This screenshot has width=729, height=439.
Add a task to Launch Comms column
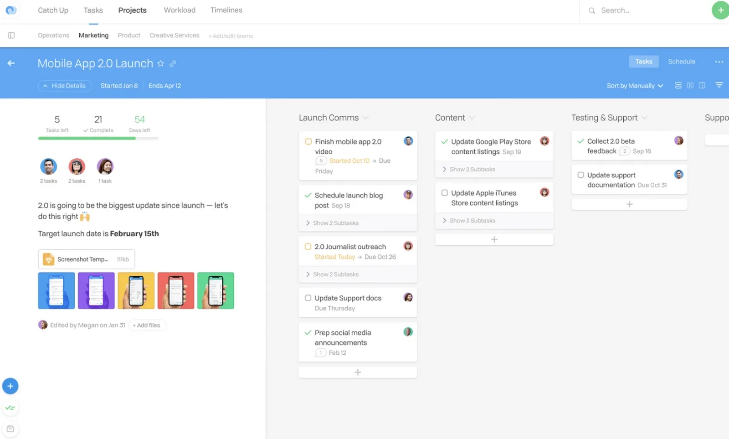coord(358,372)
